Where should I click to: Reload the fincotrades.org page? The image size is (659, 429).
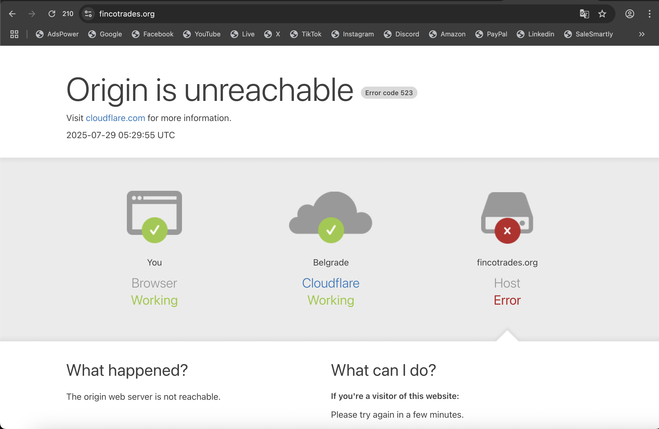52,14
